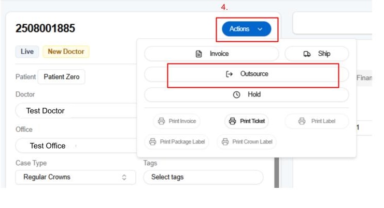The height and width of the screenshot is (208, 384).
Task: Click the Print Ticket button
Action: pyautogui.click(x=247, y=121)
